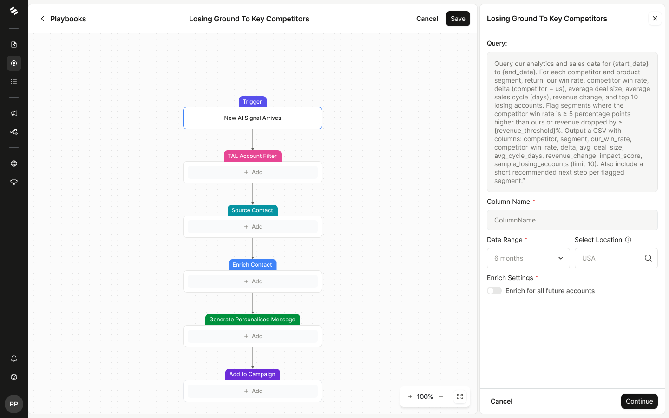Screen dimensions: 669x418
Task: Click the trophy achievements icon
Action: 13,182
